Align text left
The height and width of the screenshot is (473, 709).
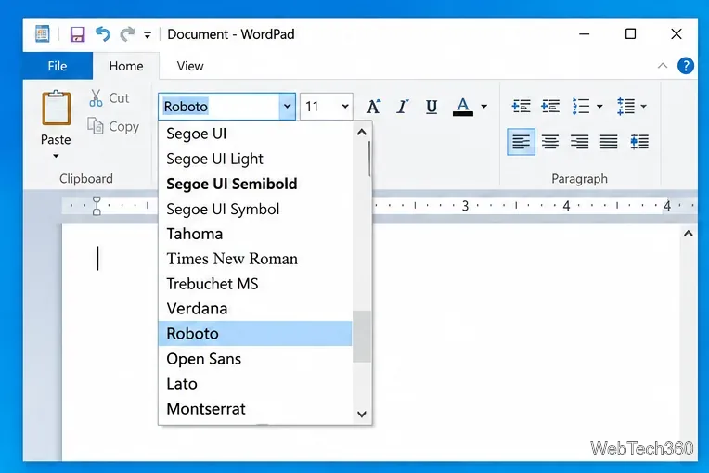click(x=521, y=142)
